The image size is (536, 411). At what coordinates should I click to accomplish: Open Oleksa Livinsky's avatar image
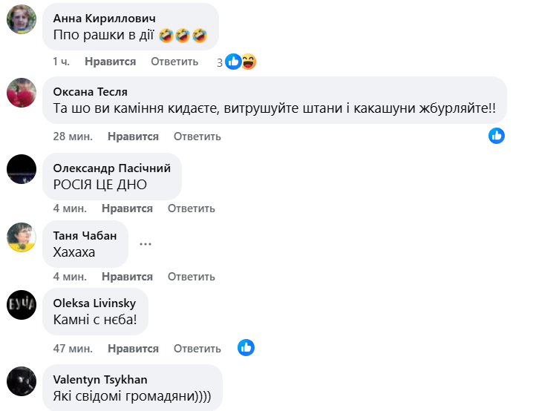click(22, 304)
